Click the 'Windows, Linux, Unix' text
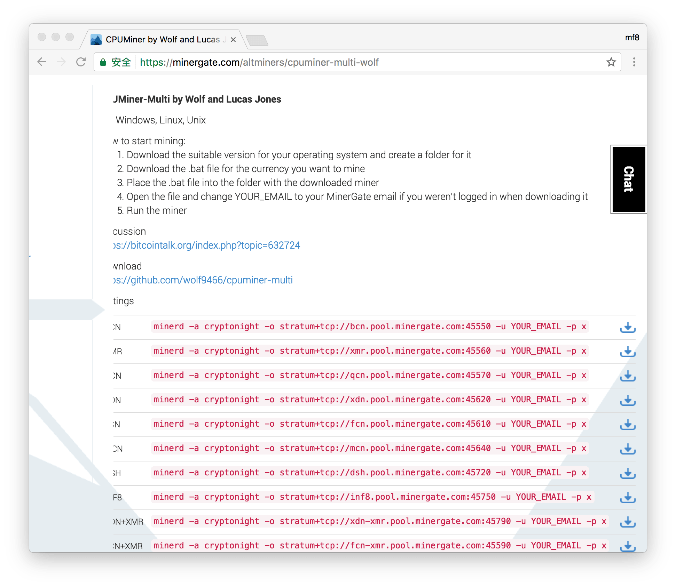 pyautogui.click(x=160, y=120)
